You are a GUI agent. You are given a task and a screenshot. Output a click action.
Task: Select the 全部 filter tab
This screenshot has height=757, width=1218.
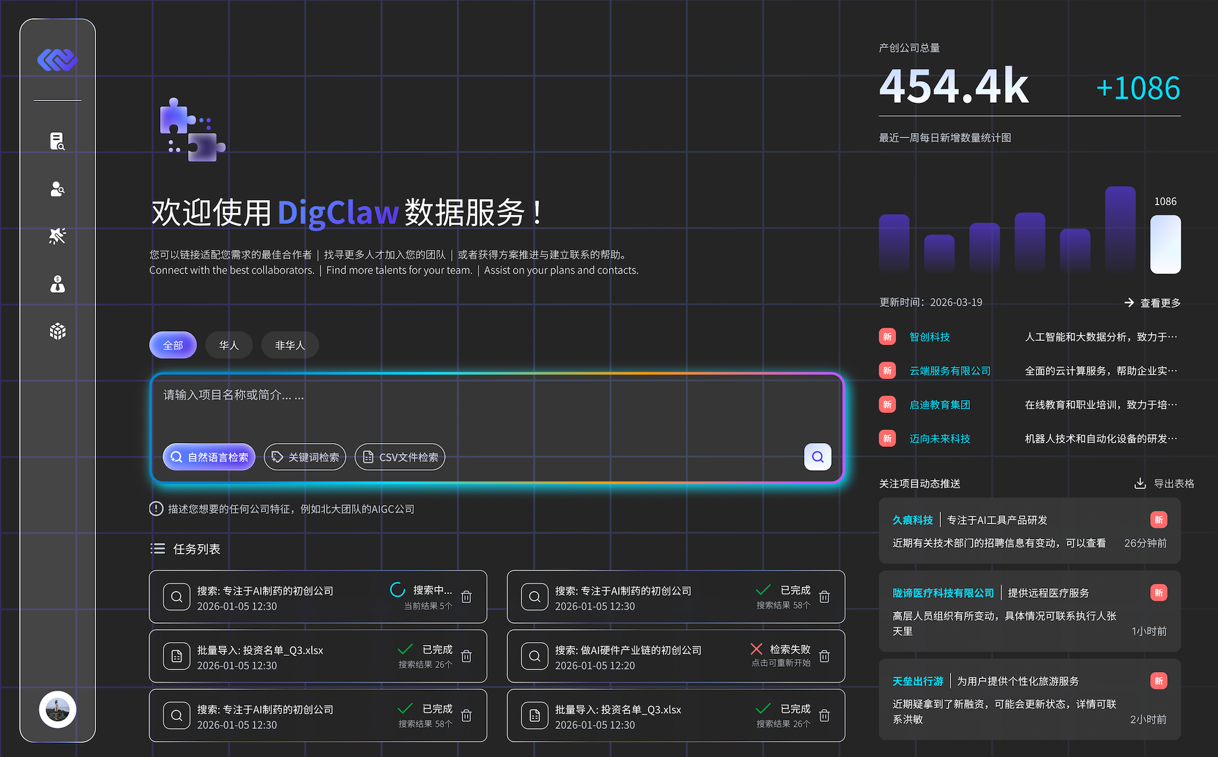(173, 345)
